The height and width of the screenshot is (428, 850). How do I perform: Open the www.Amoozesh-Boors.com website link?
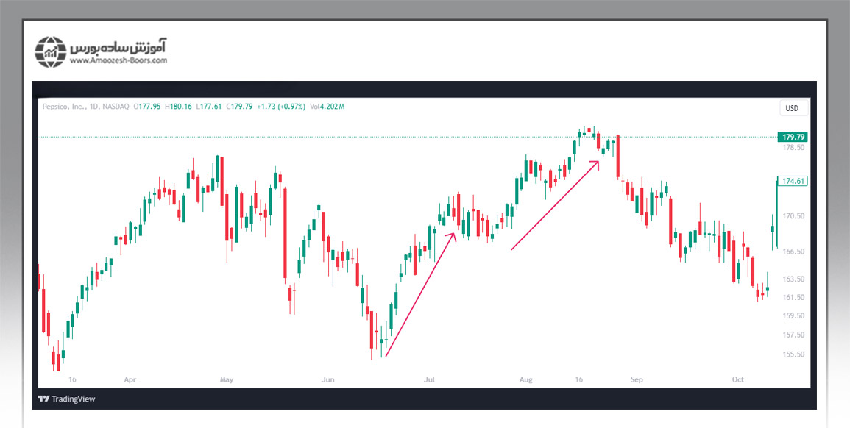118,61
